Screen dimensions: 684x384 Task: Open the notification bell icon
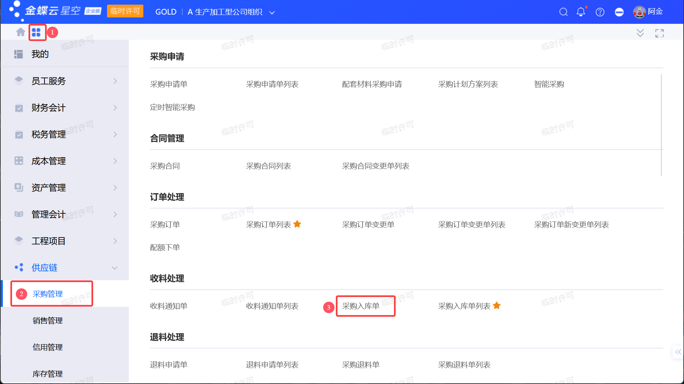click(x=581, y=12)
